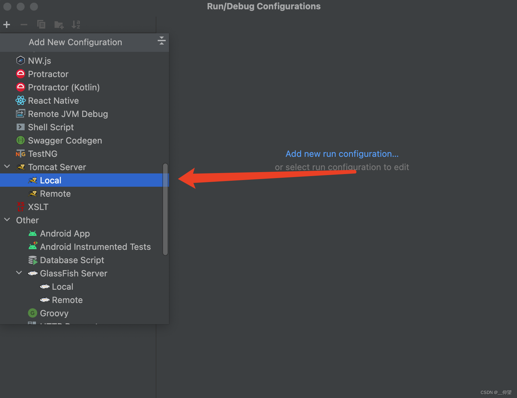
Task: Click the plus Add Configuration toolbar icon
Action: coord(7,25)
